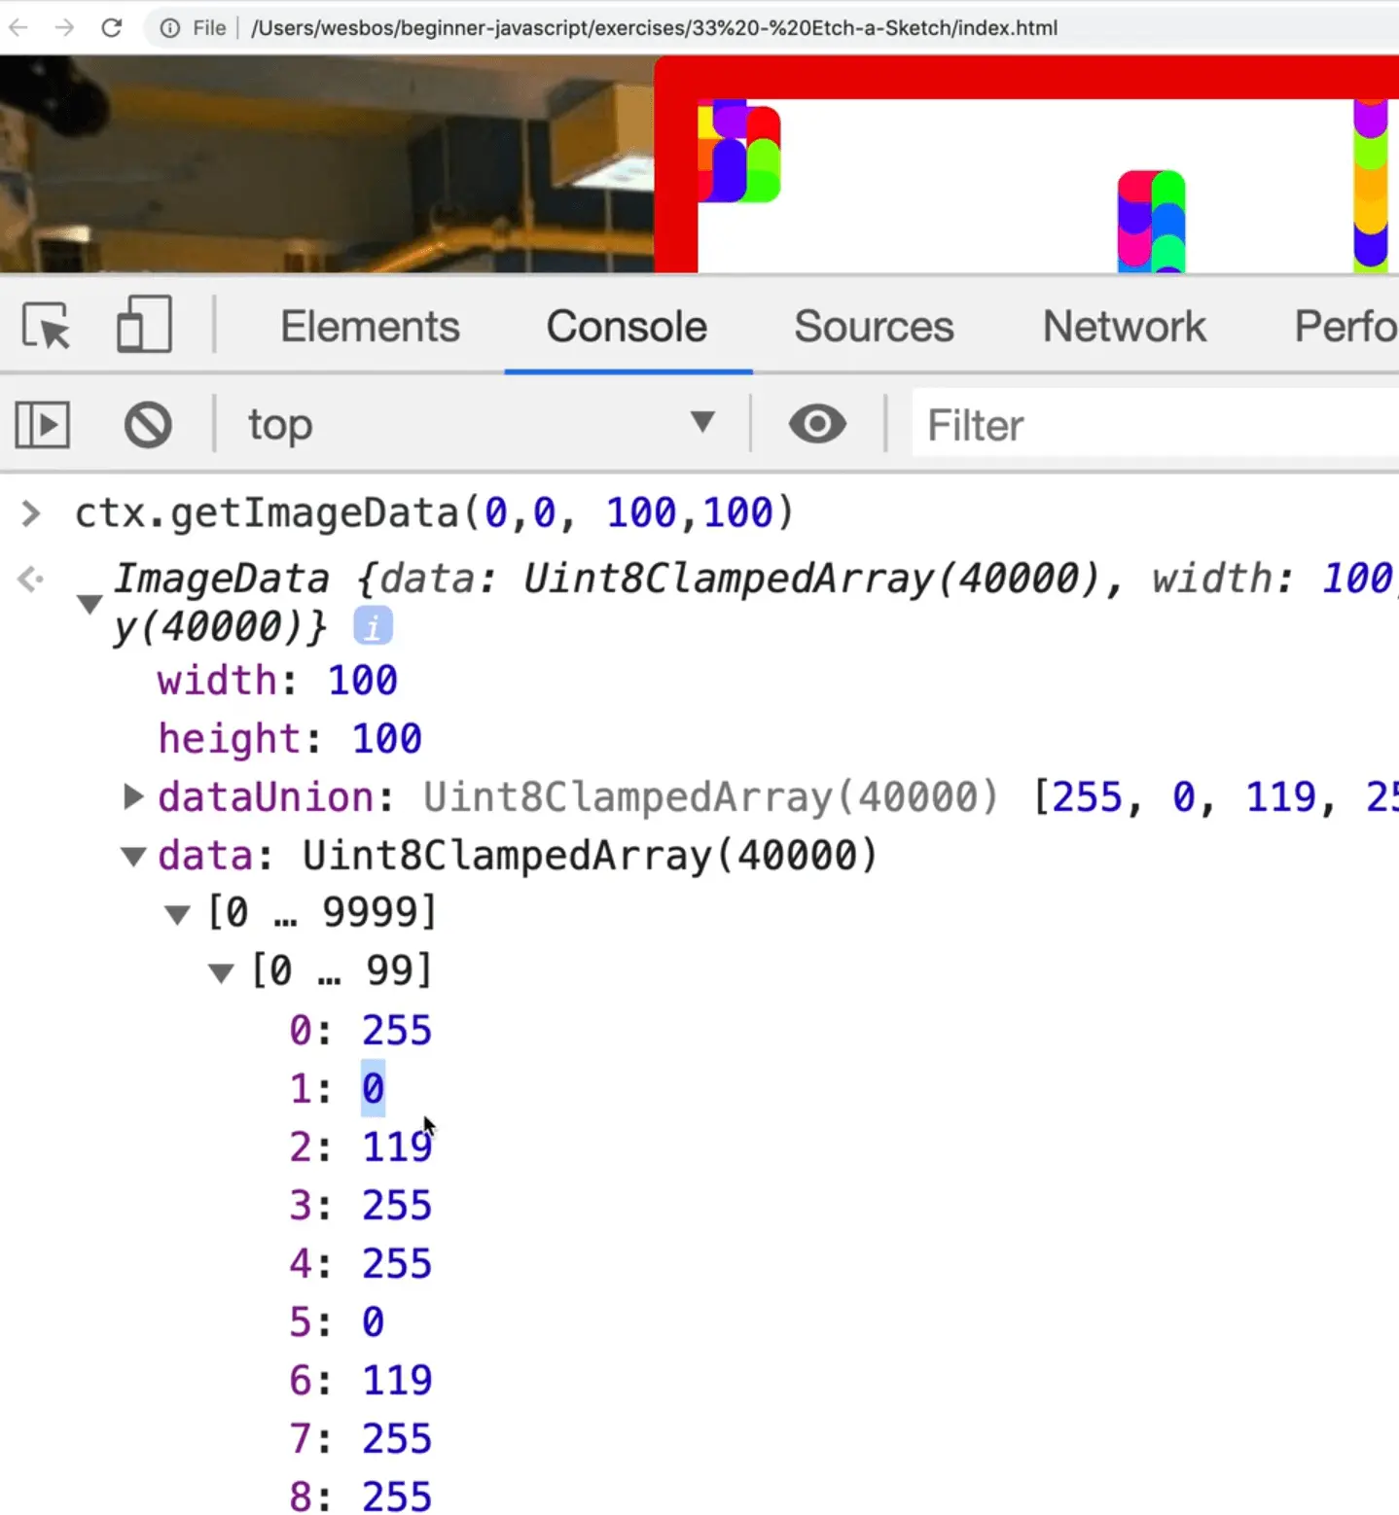Collapse the [0 … 99] index range
The height and width of the screenshot is (1515, 1399).
point(220,969)
